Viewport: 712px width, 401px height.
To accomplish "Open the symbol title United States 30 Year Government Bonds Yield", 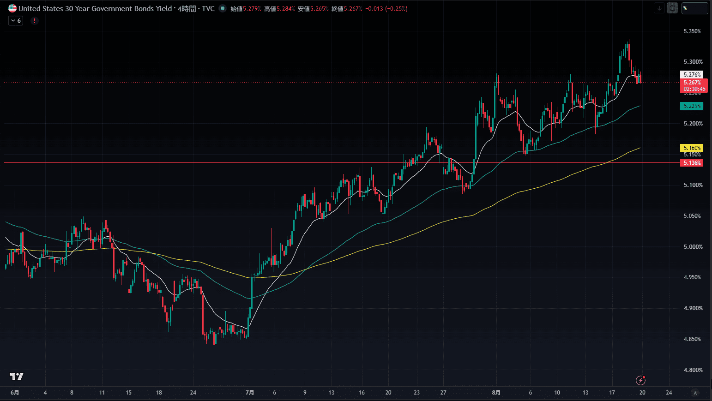I will pyautogui.click(x=95, y=8).
